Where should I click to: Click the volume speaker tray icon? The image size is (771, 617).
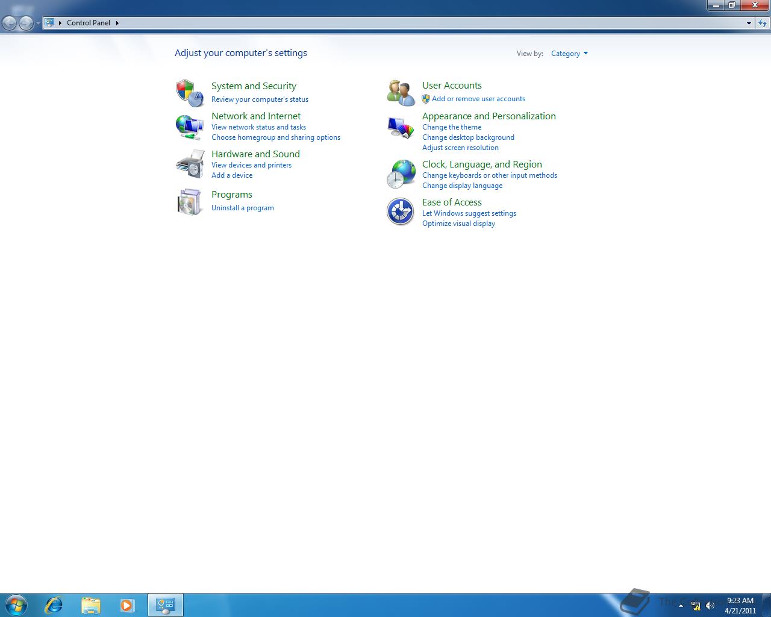click(710, 606)
